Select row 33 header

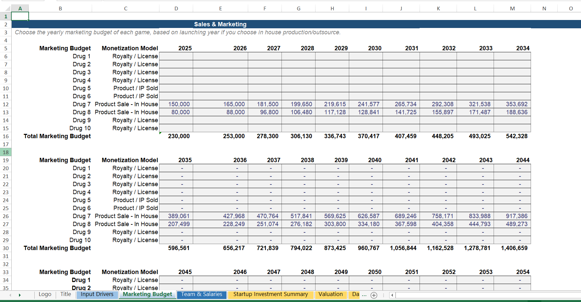point(6,272)
